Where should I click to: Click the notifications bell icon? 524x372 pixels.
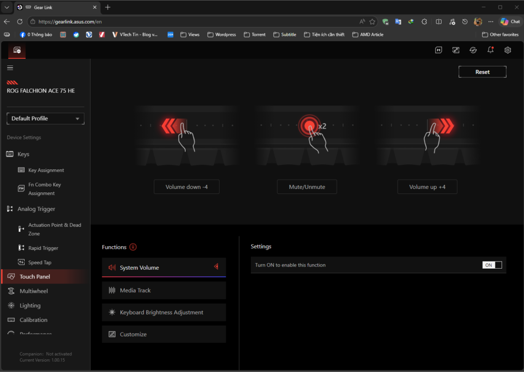[x=490, y=50]
